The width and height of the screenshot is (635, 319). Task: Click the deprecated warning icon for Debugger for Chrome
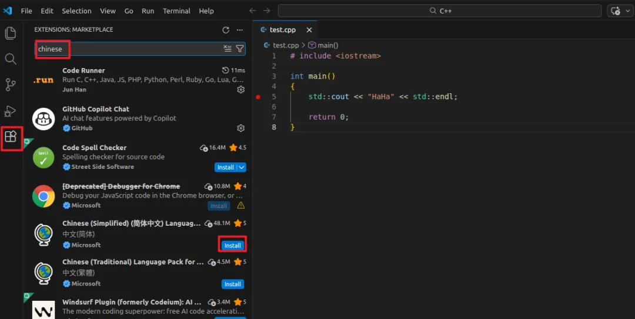241,206
